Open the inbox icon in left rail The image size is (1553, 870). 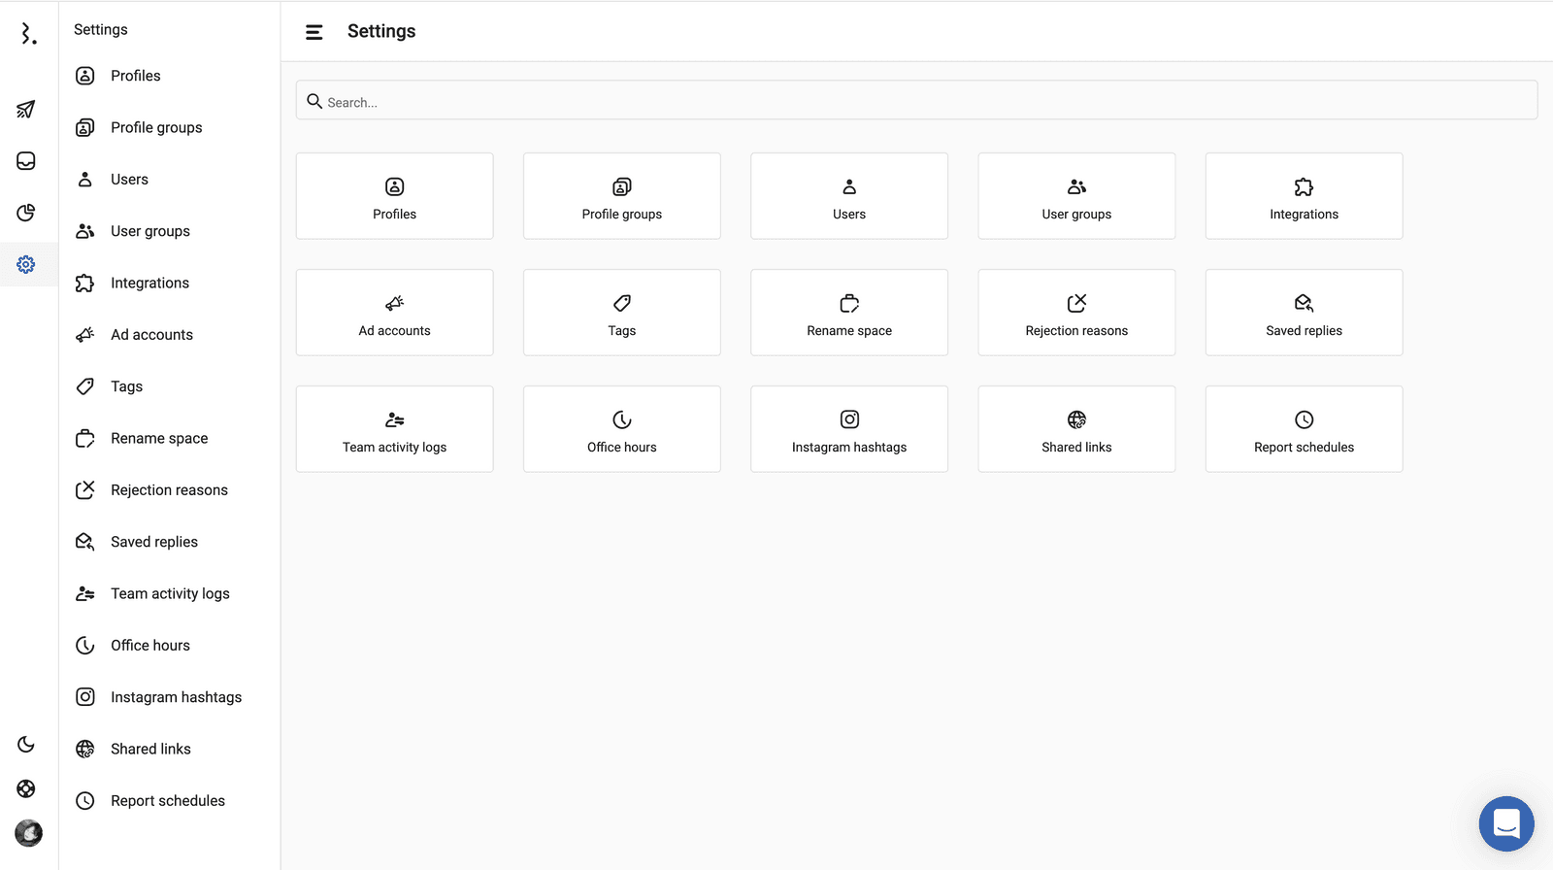click(26, 161)
